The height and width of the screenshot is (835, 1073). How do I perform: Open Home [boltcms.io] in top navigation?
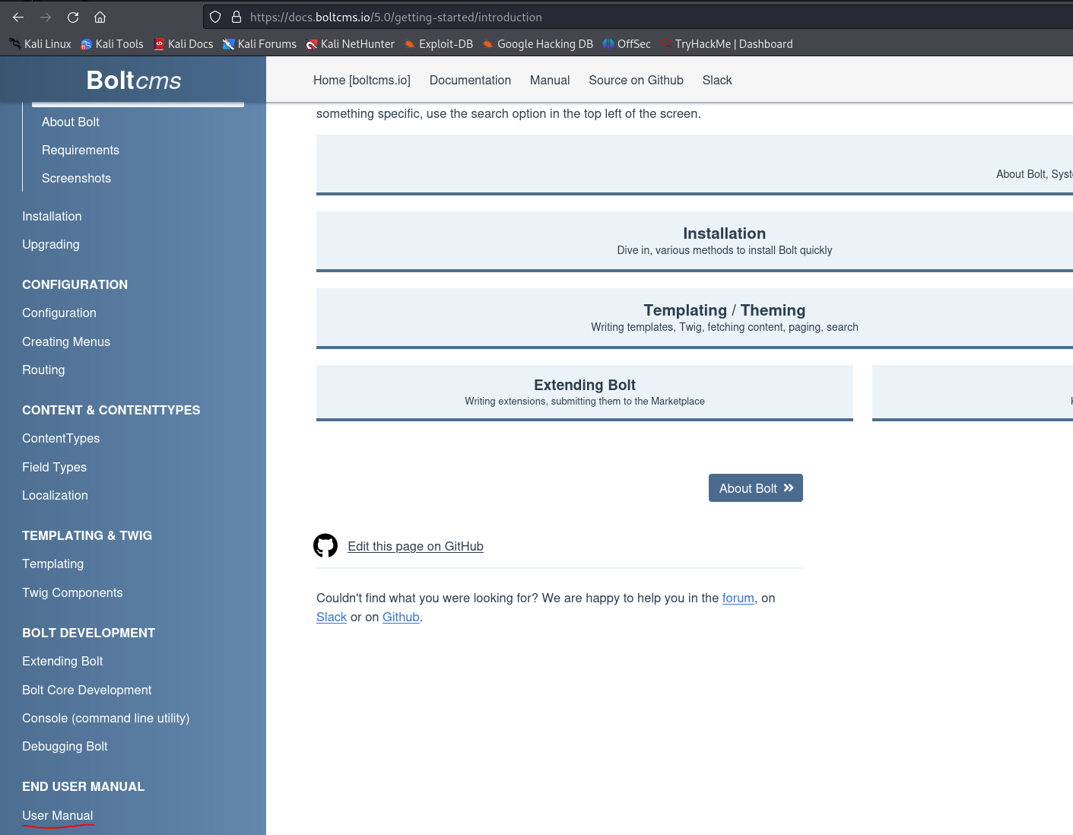(362, 80)
